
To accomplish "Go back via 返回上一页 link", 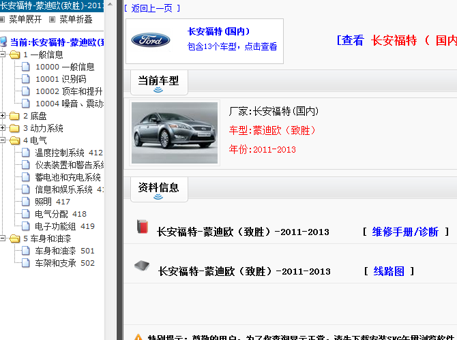I will coord(152,8).
